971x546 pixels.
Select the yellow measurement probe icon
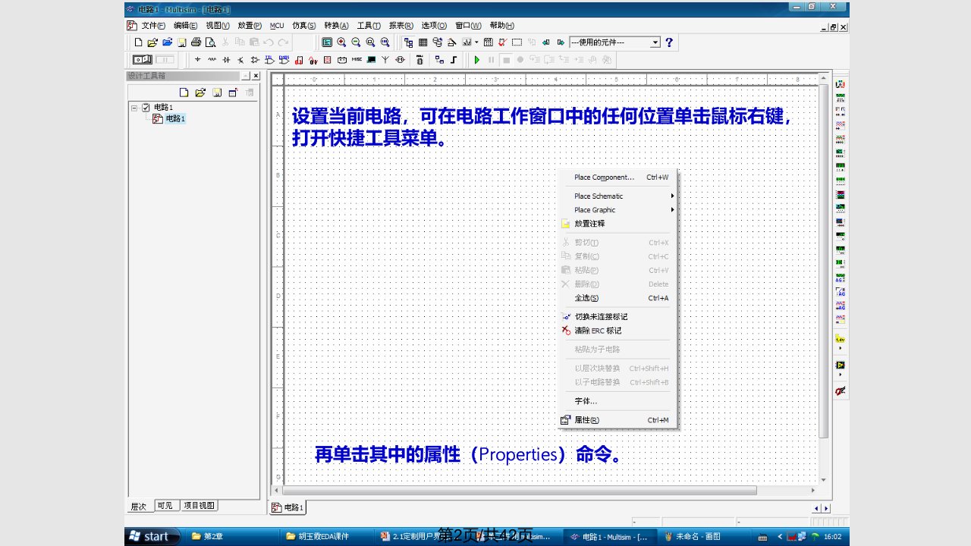pyautogui.click(x=840, y=339)
